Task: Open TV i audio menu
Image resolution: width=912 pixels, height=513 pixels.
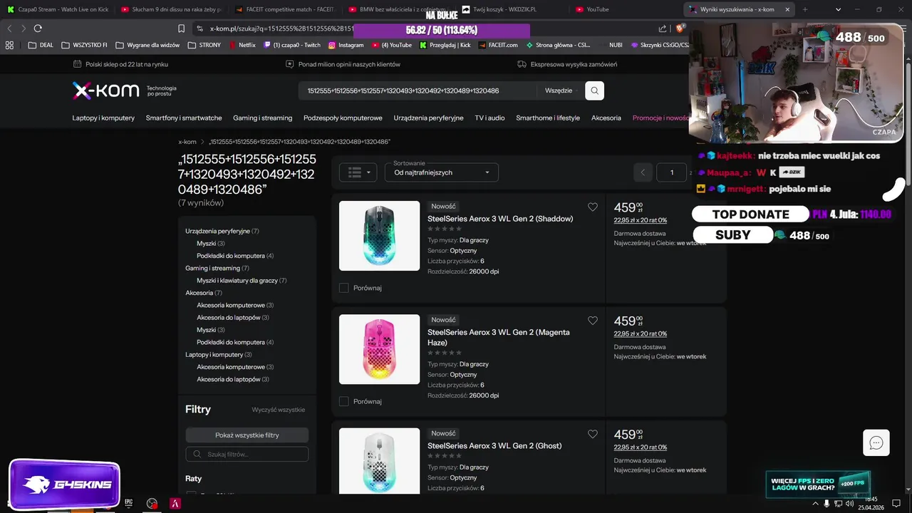Action: (x=489, y=118)
